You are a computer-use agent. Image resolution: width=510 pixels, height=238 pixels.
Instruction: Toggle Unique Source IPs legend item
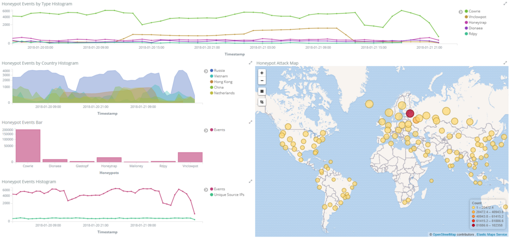click(x=227, y=194)
